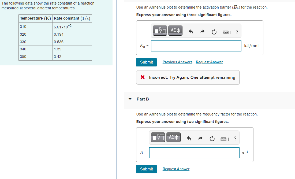This screenshot has height=179, width=295.
Task: Select the 1.39 rate constant cell
Action: [72, 49]
